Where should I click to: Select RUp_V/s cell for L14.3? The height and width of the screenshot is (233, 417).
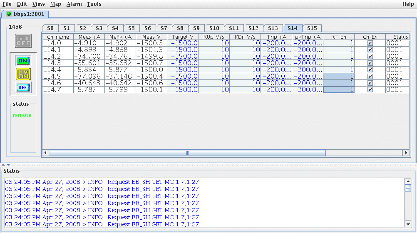point(214,63)
